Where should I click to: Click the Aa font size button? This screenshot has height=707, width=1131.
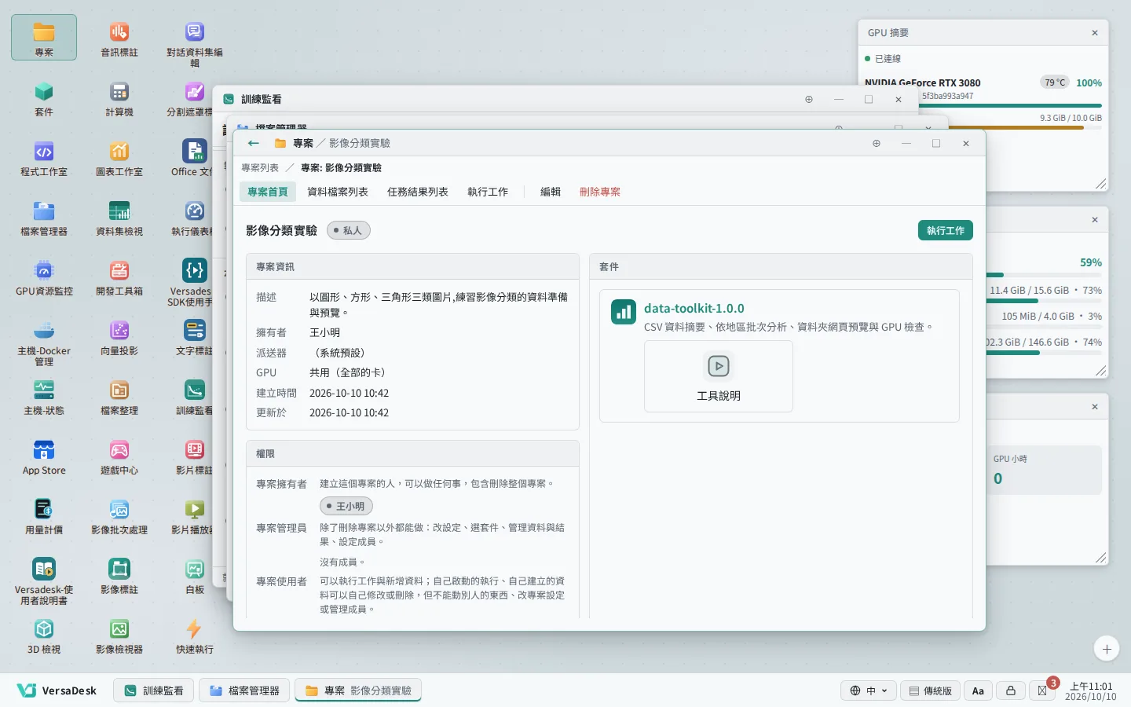[978, 691]
